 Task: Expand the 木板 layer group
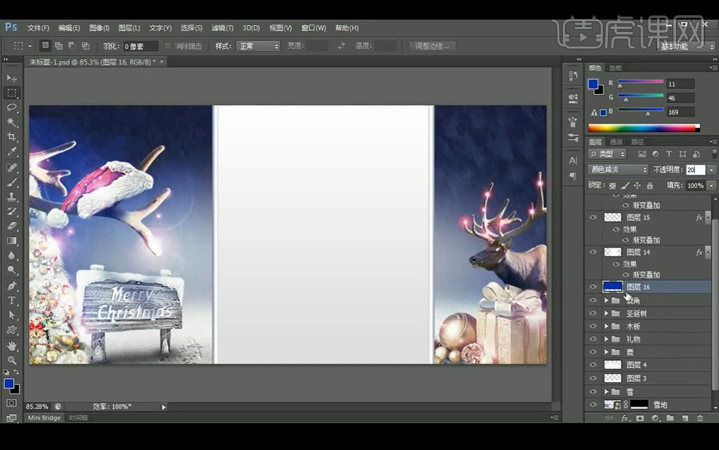(x=606, y=327)
